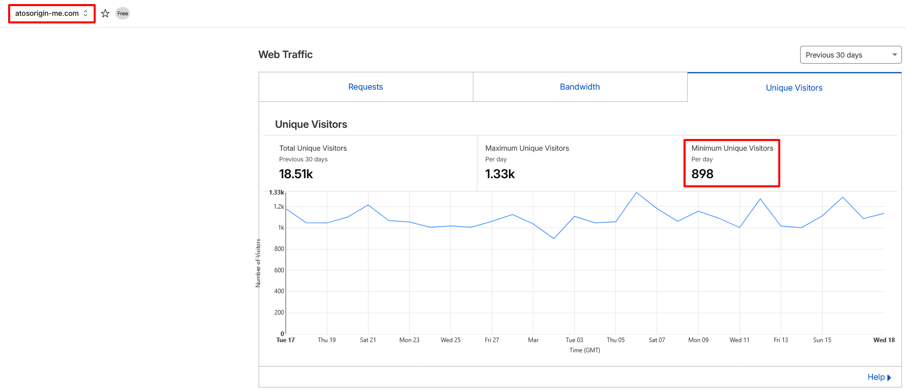The height and width of the screenshot is (391, 906).
Task: Switch to the Requests tab
Action: click(365, 87)
